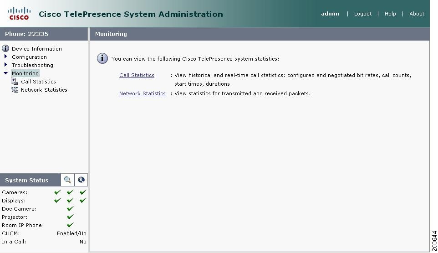The width and height of the screenshot is (438, 253).
Task: Expand the Configuration tree arrow
Action: tap(5, 57)
